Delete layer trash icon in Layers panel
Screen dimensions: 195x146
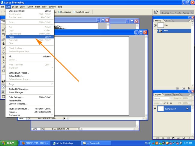coord(189,138)
